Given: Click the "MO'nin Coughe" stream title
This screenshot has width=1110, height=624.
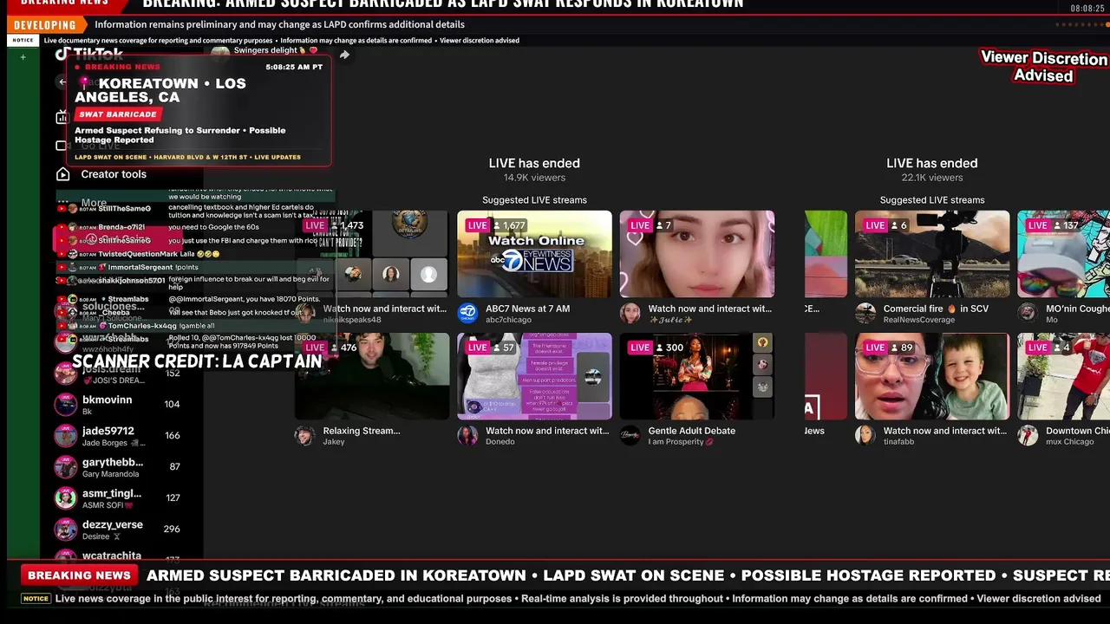Looking at the screenshot, I should [x=1078, y=309].
